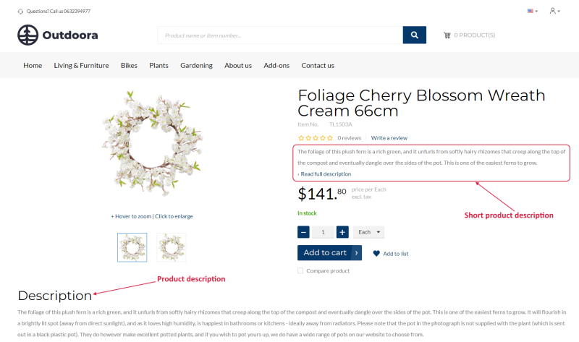579x342 pixels.
Task: Click the headset support icon
Action: [20, 12]
